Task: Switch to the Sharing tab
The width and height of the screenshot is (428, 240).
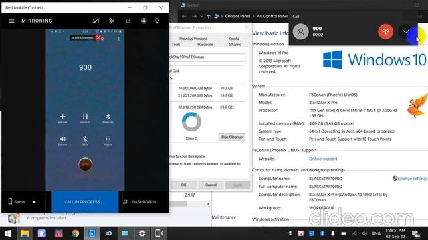Action: [x=235, y=45]
